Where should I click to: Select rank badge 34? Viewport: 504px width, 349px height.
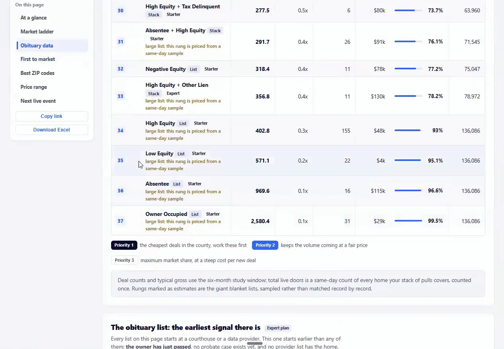[120, 131]
